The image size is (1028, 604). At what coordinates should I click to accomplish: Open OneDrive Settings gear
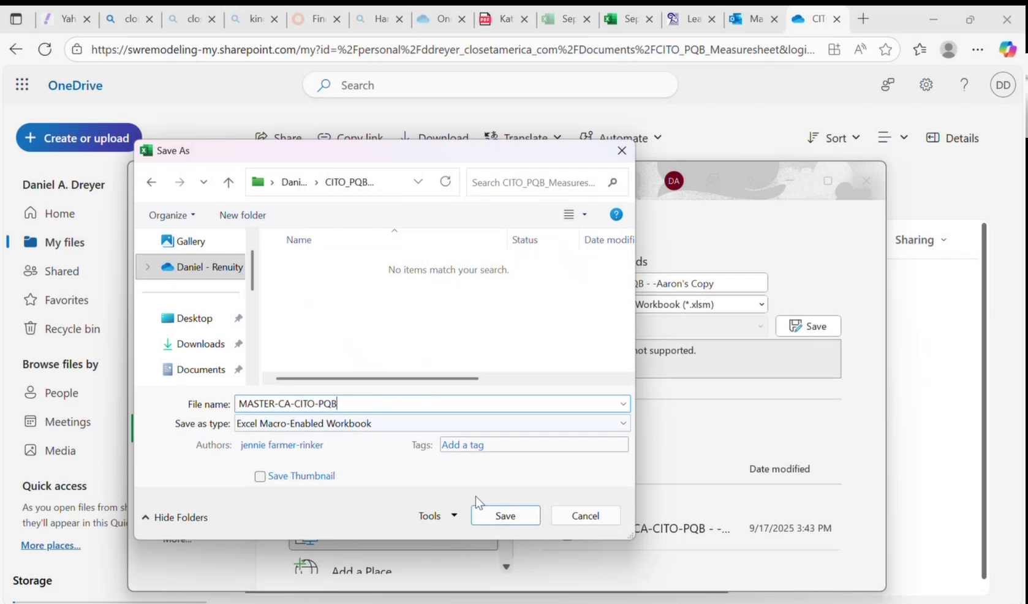point(926,85)
